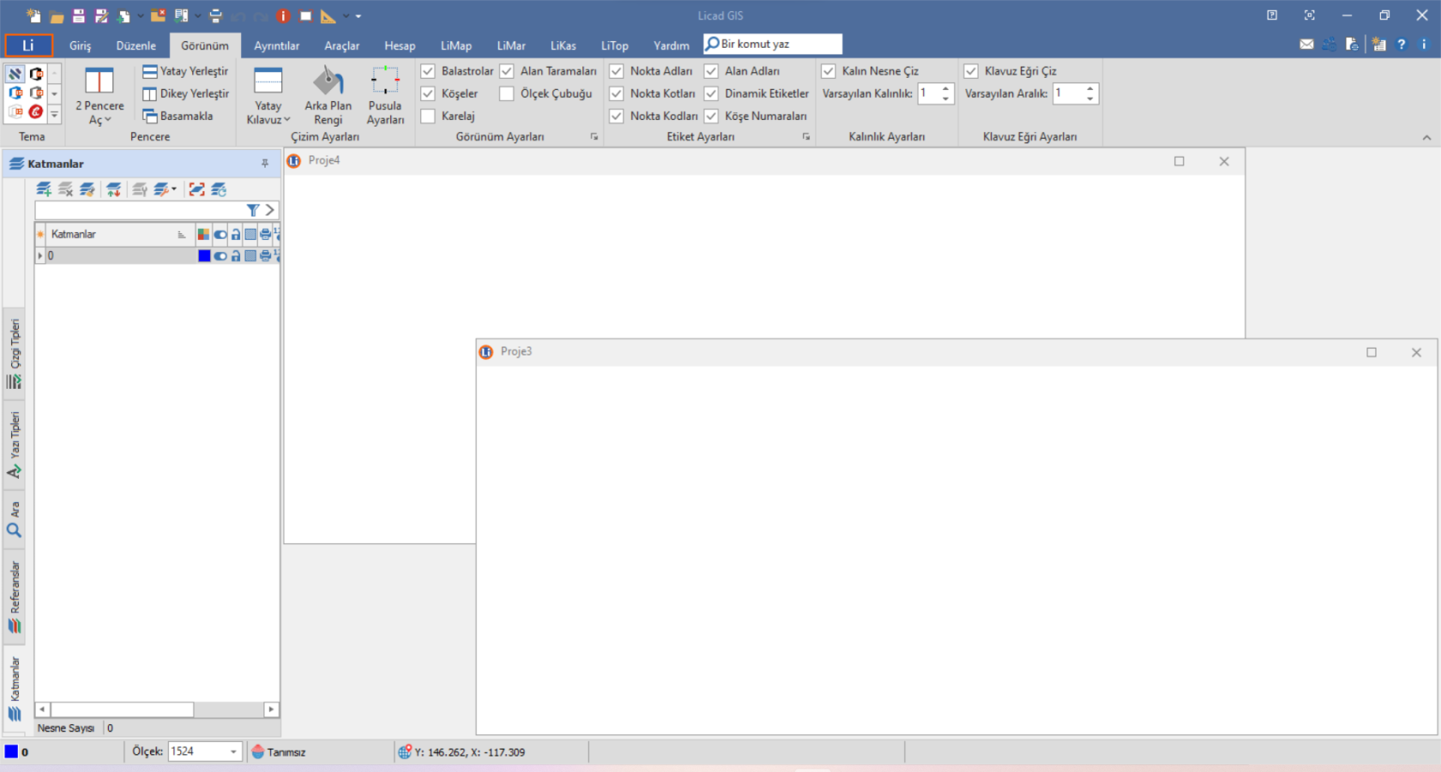
Task: Click the Save As floppy-with-pencil icon
Action: [x=101, y=15]
